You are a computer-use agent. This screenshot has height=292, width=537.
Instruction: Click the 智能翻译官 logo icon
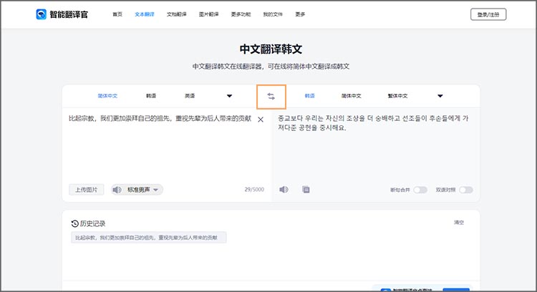pos(41,14)
